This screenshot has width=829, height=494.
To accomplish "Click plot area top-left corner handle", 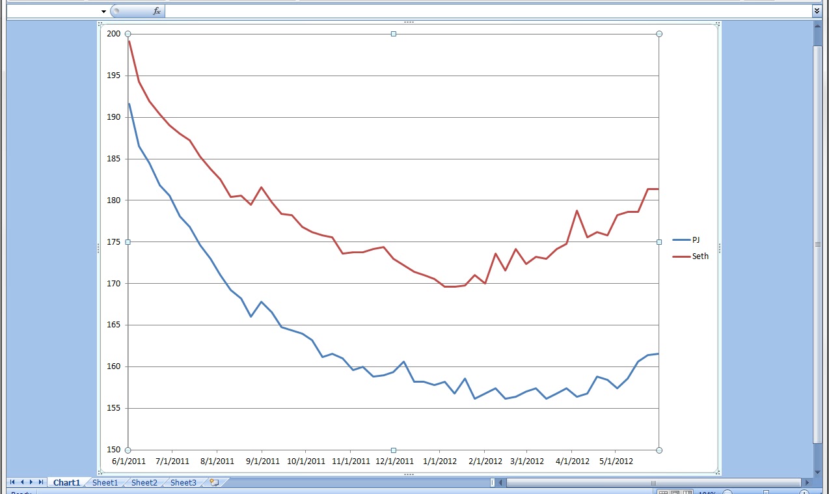I will 128,34.
